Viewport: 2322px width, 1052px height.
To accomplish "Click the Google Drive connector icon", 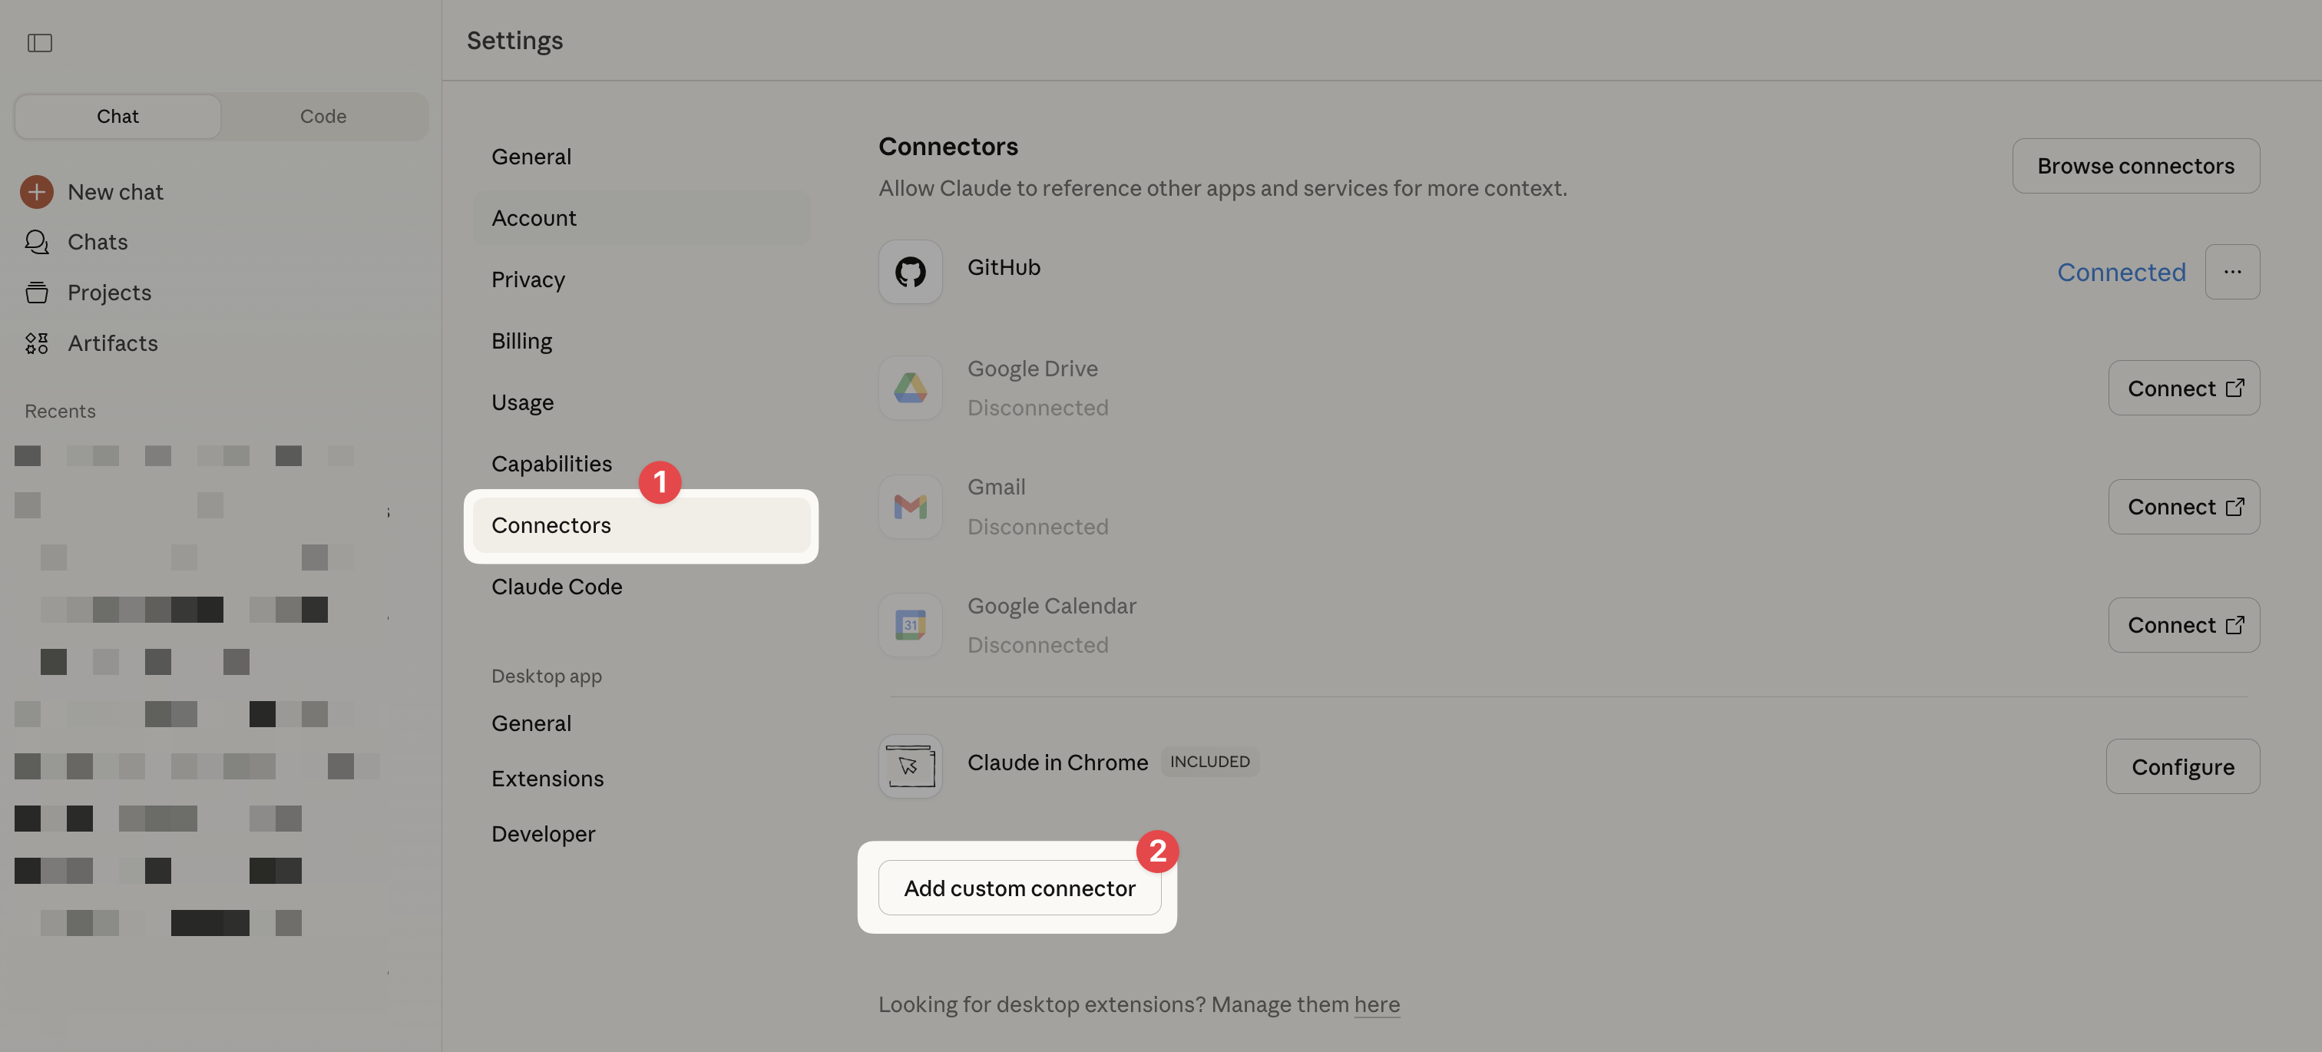I will [909, 388].
